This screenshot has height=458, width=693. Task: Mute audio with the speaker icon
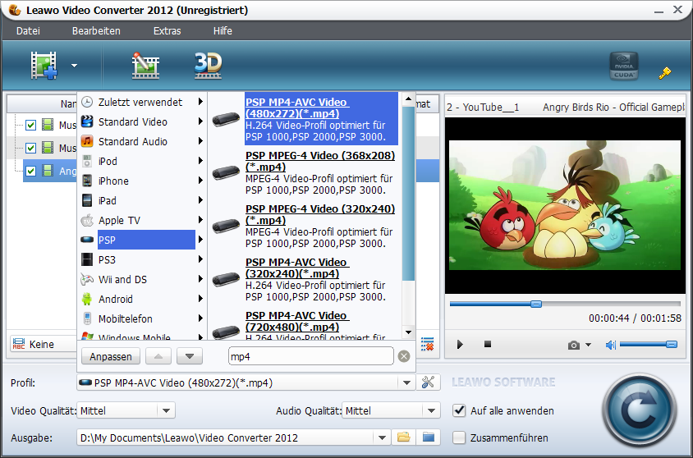(x=610, y=345)
